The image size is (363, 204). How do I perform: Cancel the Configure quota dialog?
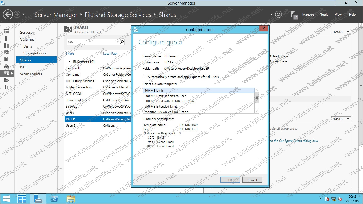252,180
